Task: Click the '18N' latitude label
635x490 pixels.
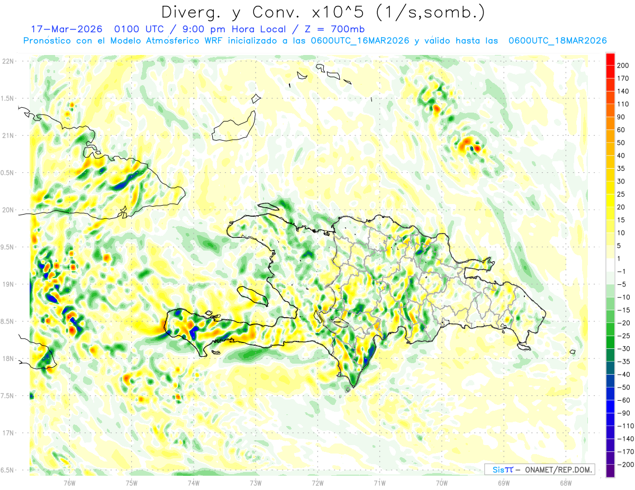Action: point(8,359)
